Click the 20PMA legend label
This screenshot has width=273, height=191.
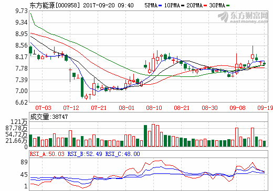pos(194,5)
